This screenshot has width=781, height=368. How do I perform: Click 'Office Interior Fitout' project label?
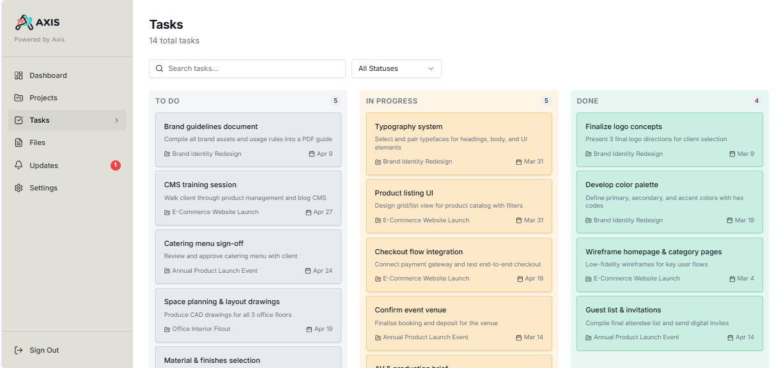coord(201,329)
